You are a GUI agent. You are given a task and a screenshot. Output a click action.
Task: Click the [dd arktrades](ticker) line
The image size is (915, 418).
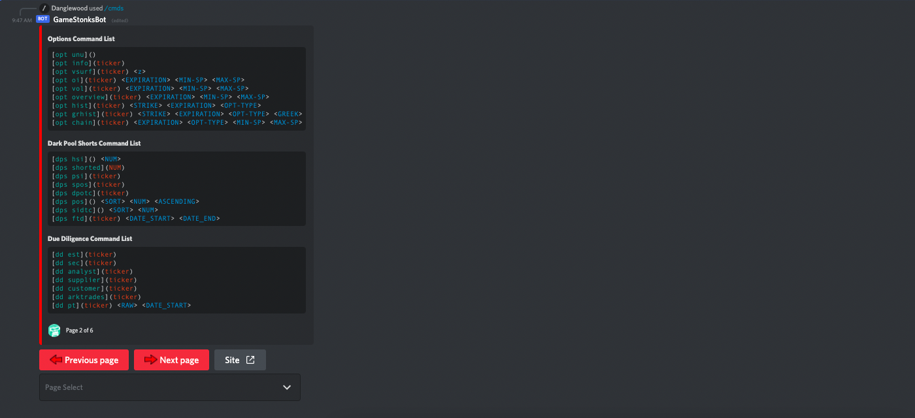point(97,297)
